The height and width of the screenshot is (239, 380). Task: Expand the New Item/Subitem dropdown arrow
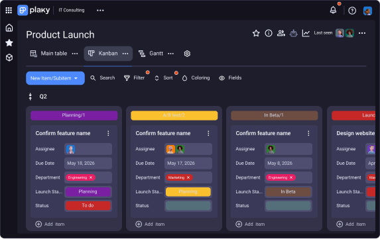[x=76, y=78]
